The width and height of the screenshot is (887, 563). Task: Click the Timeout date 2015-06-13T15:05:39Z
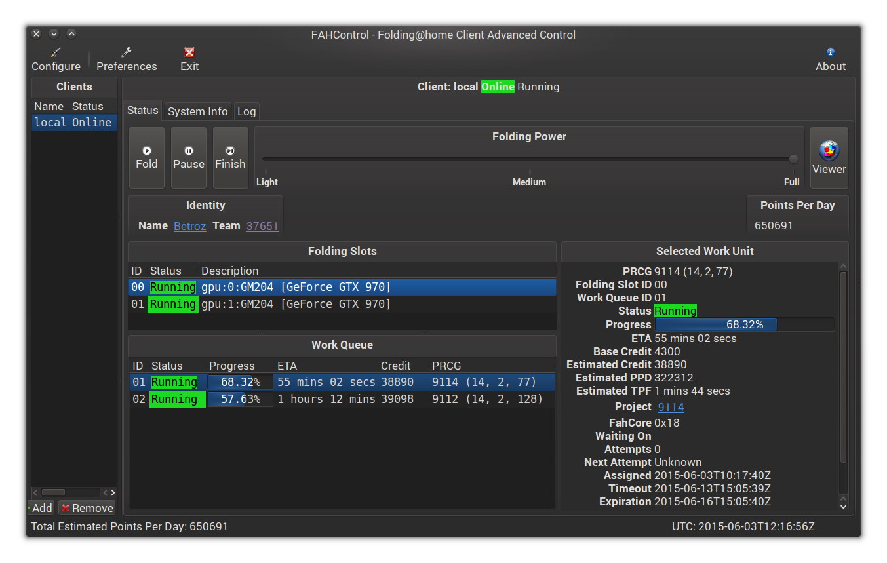(x=713, y=488)
